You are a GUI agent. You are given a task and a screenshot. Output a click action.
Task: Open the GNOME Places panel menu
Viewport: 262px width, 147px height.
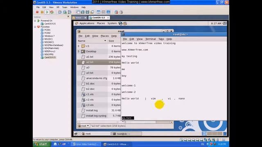tap(101, 23)
